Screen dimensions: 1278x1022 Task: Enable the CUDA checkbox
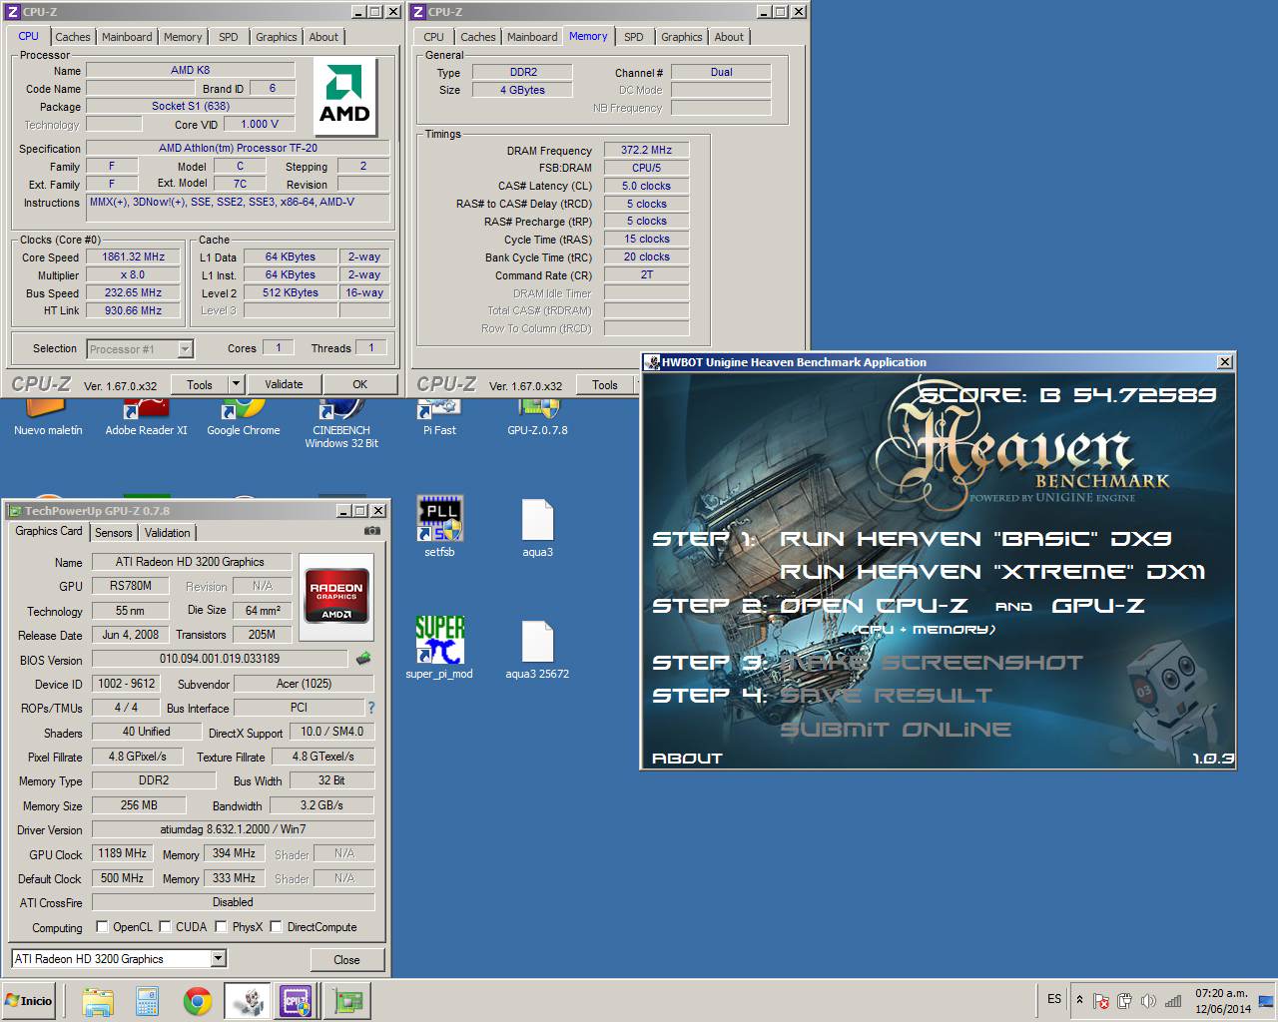tap(165, 926)
